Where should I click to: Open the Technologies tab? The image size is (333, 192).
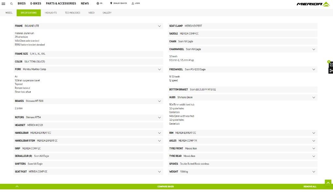72,13
